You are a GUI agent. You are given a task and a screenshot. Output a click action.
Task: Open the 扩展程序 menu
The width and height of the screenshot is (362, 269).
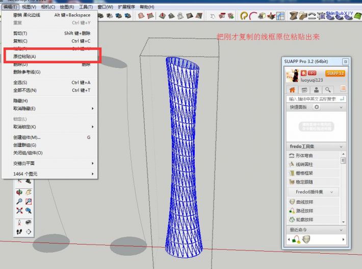pyautogui.click(x=126, y=7)
